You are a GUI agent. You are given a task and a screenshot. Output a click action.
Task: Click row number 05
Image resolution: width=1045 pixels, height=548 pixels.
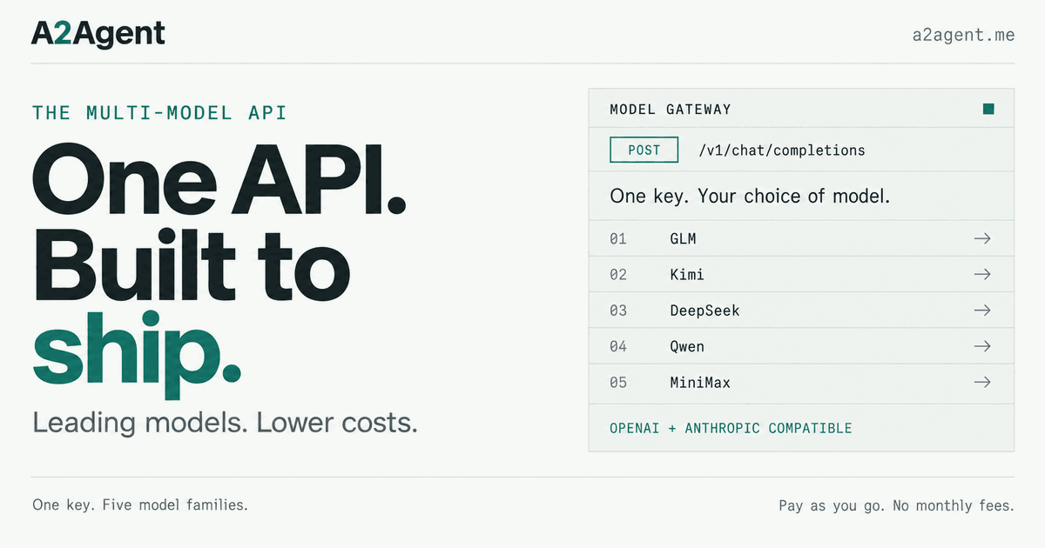coord(618,382)
